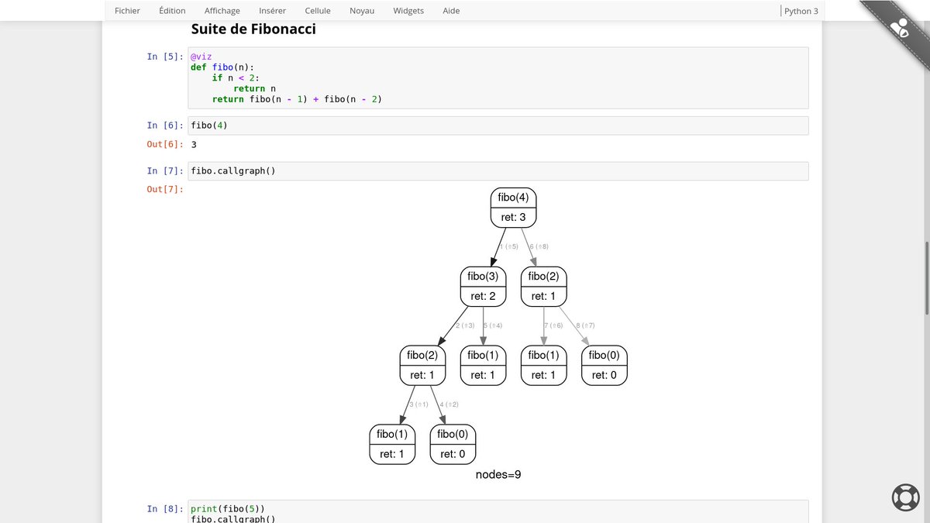Click the Python 3 kernel indicator
930x523 pixels.
801,11
